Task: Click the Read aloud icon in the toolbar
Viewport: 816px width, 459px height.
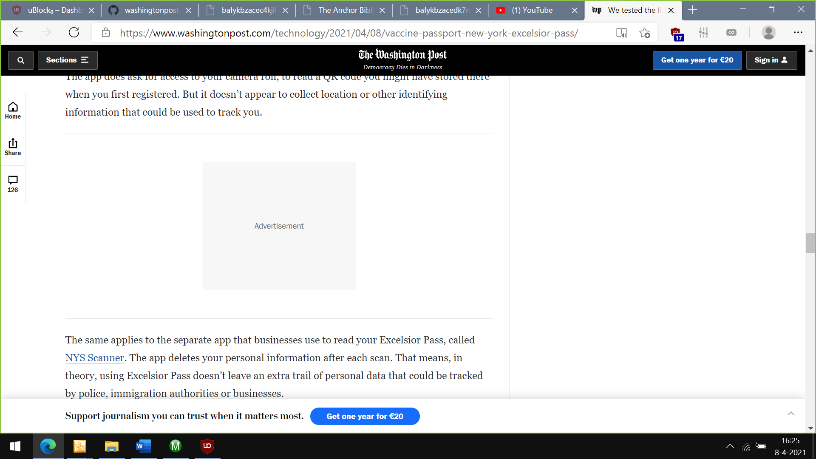Action: (622, 33)
